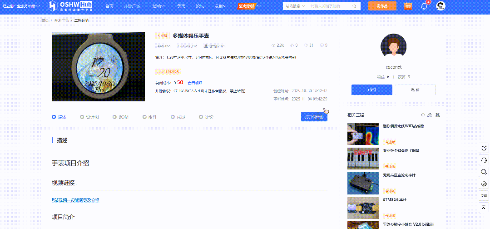Viewport: 490px width, 229px height.
Task: Click the OSHWHub logo
Action: (71, 5)
